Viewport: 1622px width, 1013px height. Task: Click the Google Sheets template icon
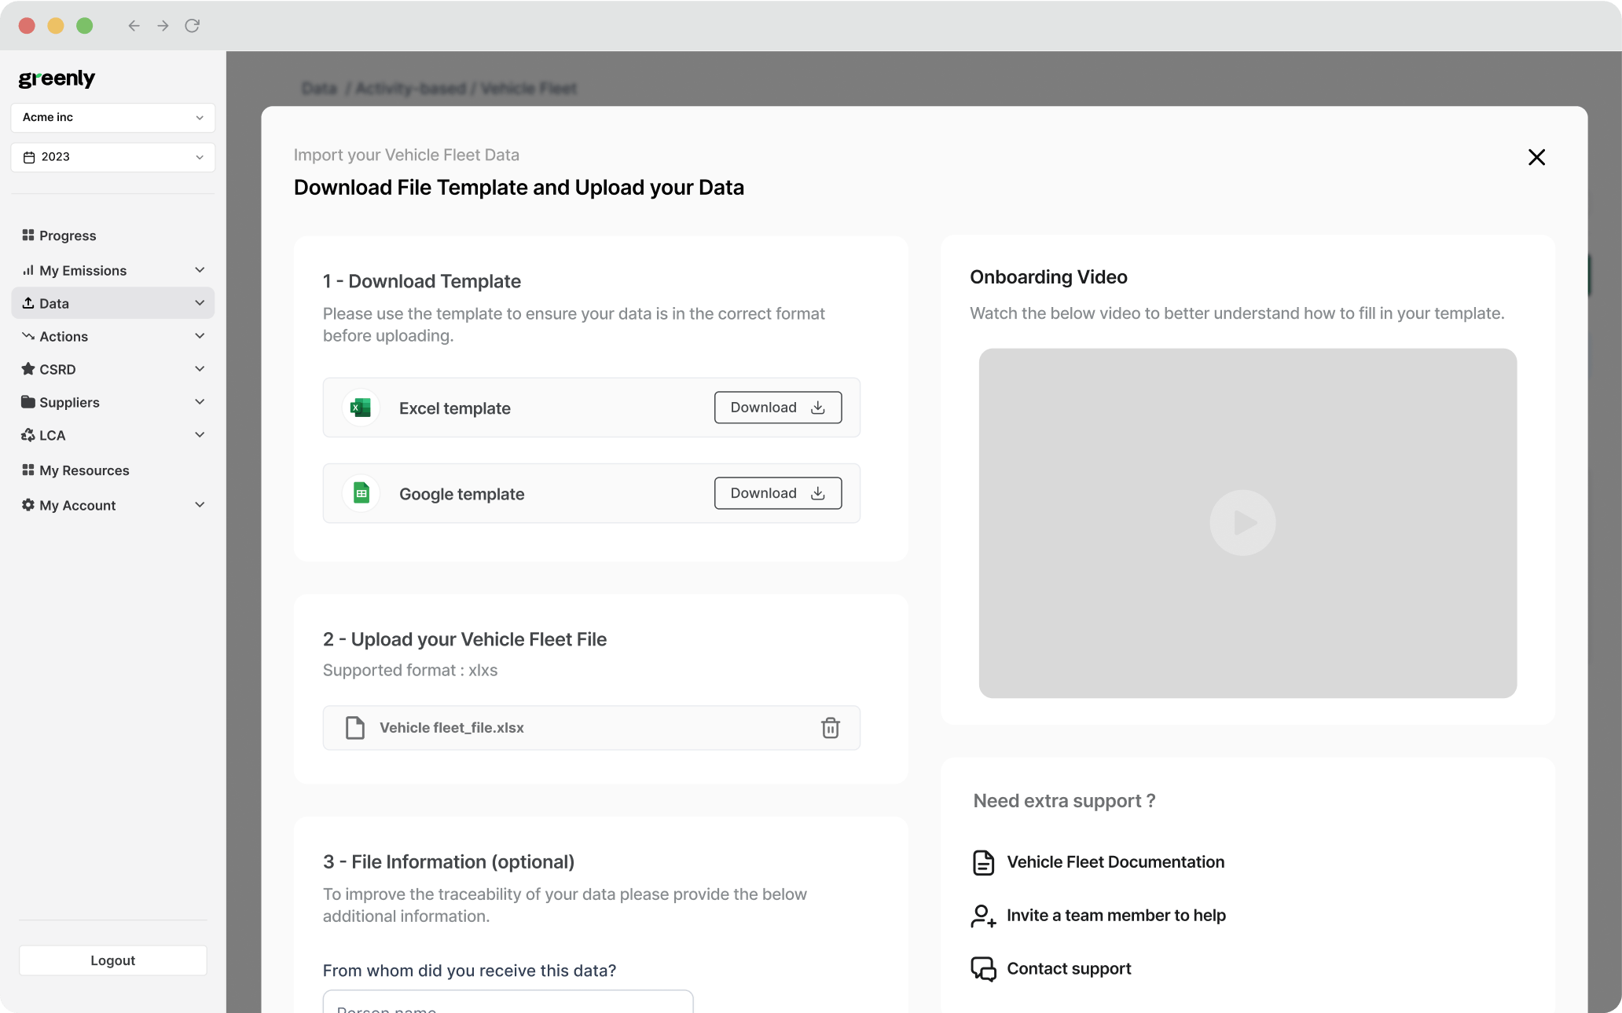click(x=361, y=493)
